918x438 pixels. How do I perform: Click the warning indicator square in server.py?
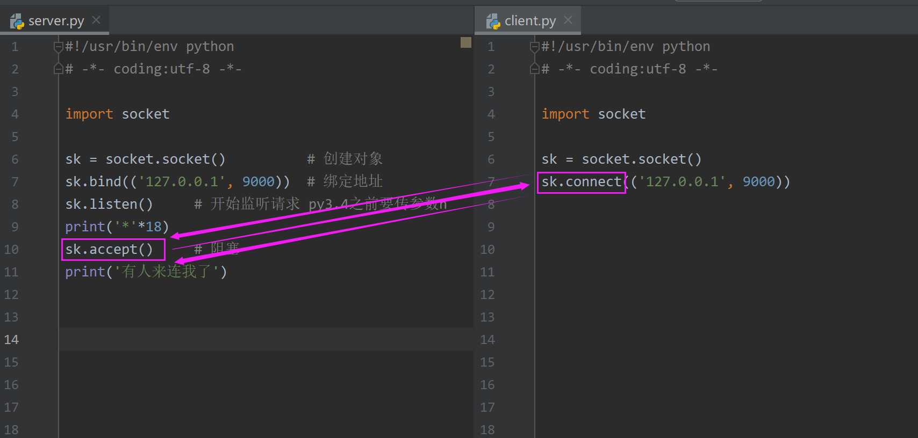pyautogui.click(x=466, y=42)
